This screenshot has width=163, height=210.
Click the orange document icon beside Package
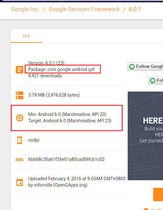(20, 70)
